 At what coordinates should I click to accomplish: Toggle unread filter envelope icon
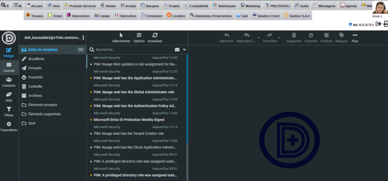coord(177,50)
